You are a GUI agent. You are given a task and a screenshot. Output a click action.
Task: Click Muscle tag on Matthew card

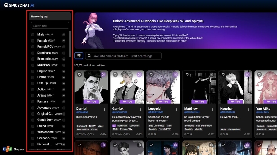(x=198, y=129)
